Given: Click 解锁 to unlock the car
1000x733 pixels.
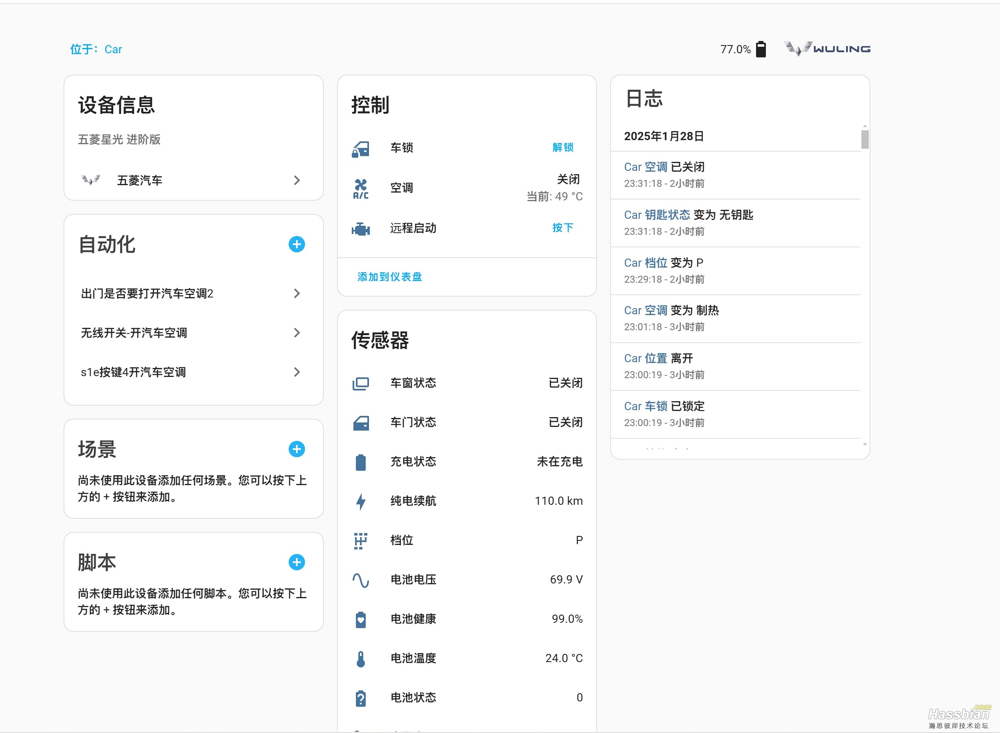Looking at the screenshot, I should click(x=563, y=148).
